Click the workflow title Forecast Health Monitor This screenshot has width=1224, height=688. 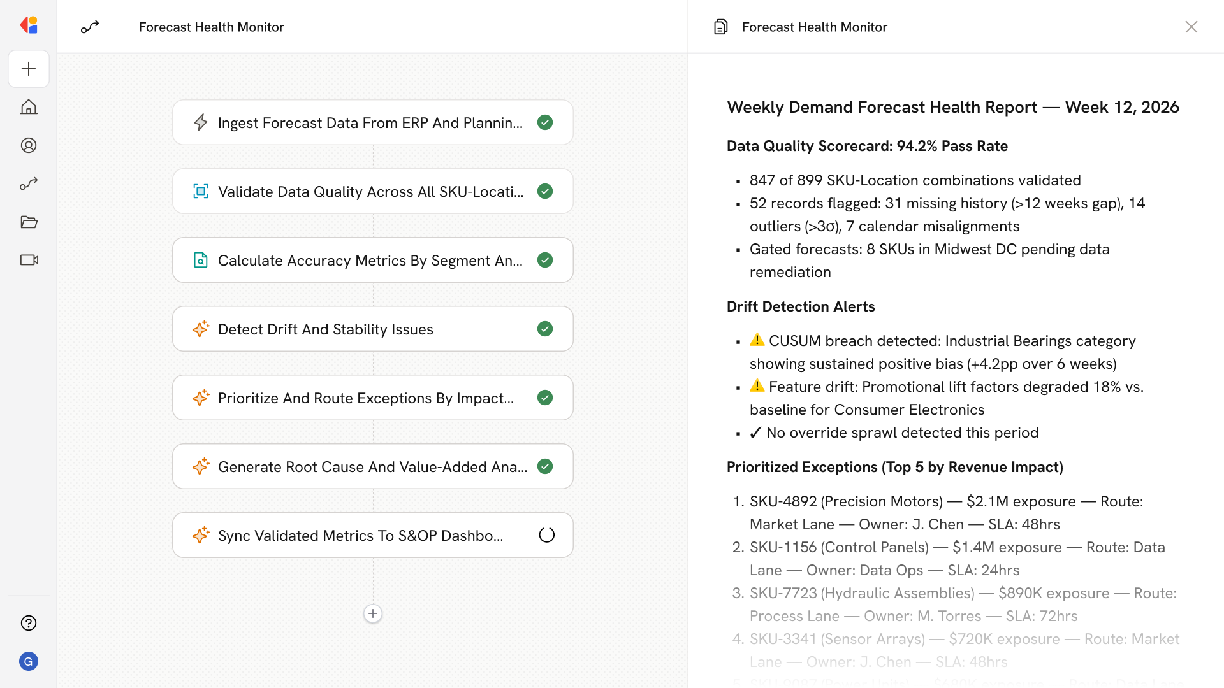(211, 27)
